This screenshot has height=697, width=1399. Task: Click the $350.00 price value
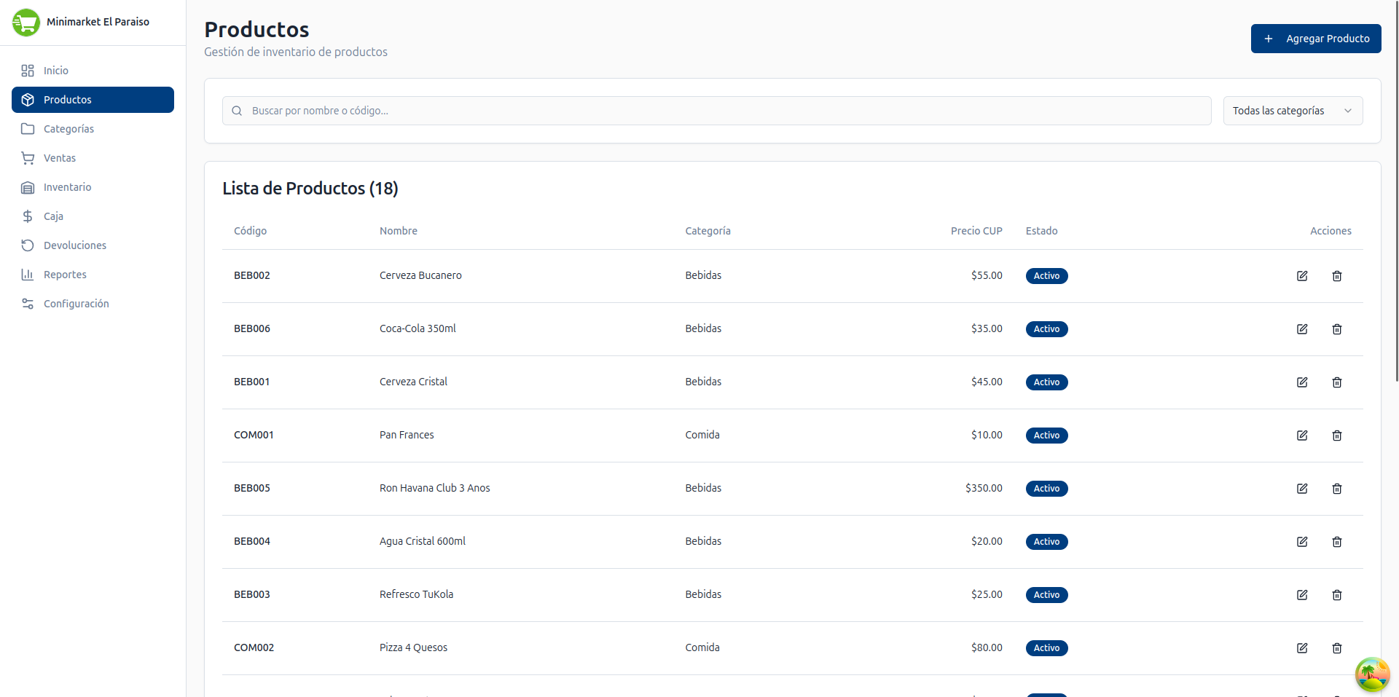tap(984, 488)
